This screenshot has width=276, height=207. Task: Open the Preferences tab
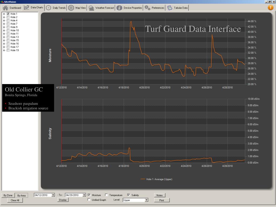coord(154,8)
